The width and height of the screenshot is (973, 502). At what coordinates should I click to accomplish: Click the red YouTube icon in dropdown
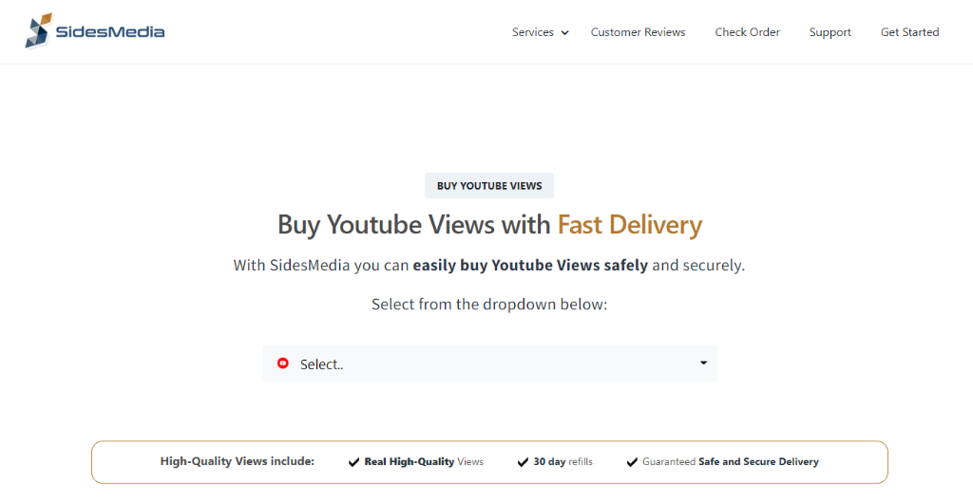coord(283,363)
